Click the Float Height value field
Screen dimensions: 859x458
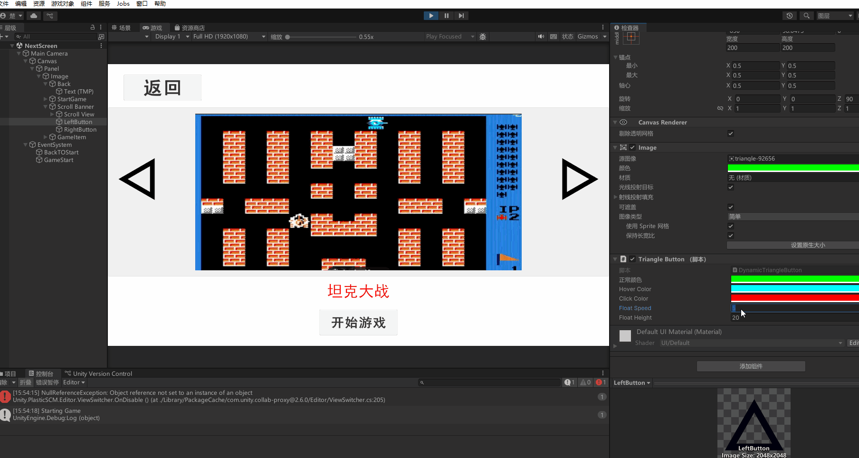point(795,317)
